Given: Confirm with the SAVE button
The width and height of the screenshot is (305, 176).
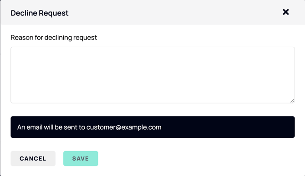Looking at the screenshot, I should pos(81,158).
